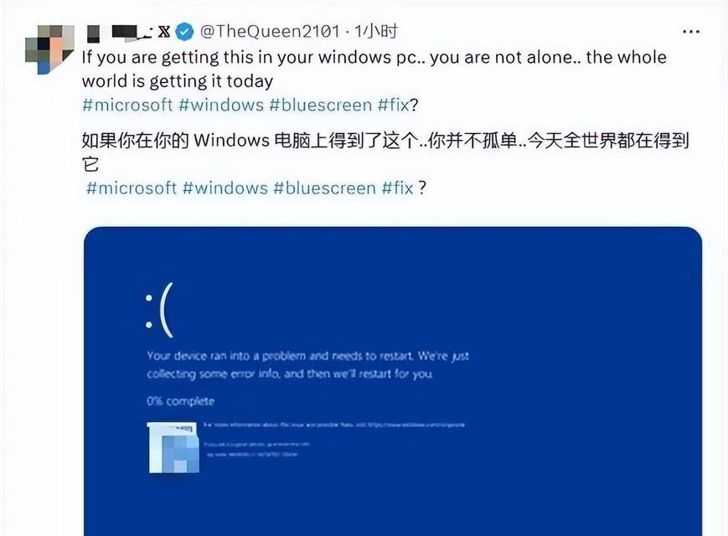Click the '0% complete' text in the image
This screenshot has width=728, height=536.
click(x=181, y=401)
